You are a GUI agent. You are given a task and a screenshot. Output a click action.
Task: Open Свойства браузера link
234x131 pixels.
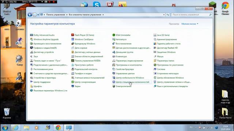click(x=125, y=69)
